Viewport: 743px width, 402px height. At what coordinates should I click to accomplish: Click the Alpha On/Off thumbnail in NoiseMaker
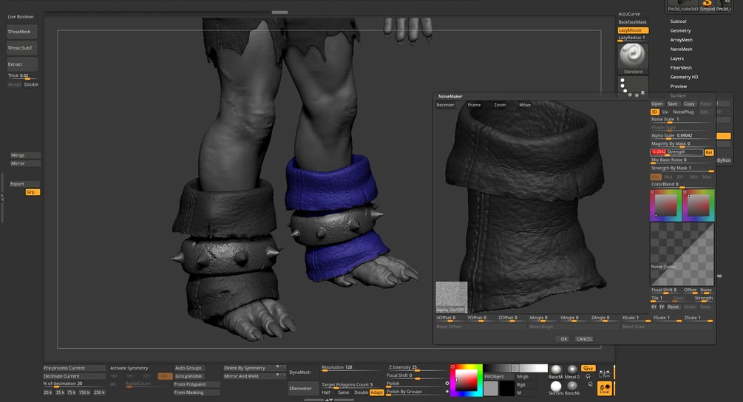(x=451, y=297)
